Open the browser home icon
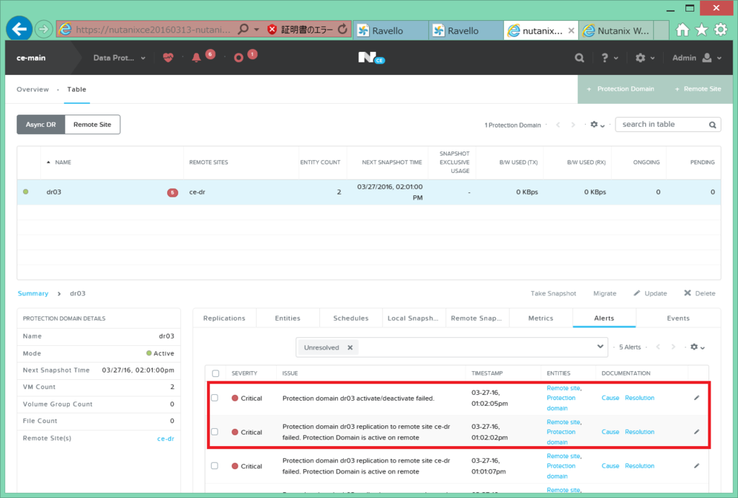Image resolution: width=738 pixels, height=498 pixels. 682,30
